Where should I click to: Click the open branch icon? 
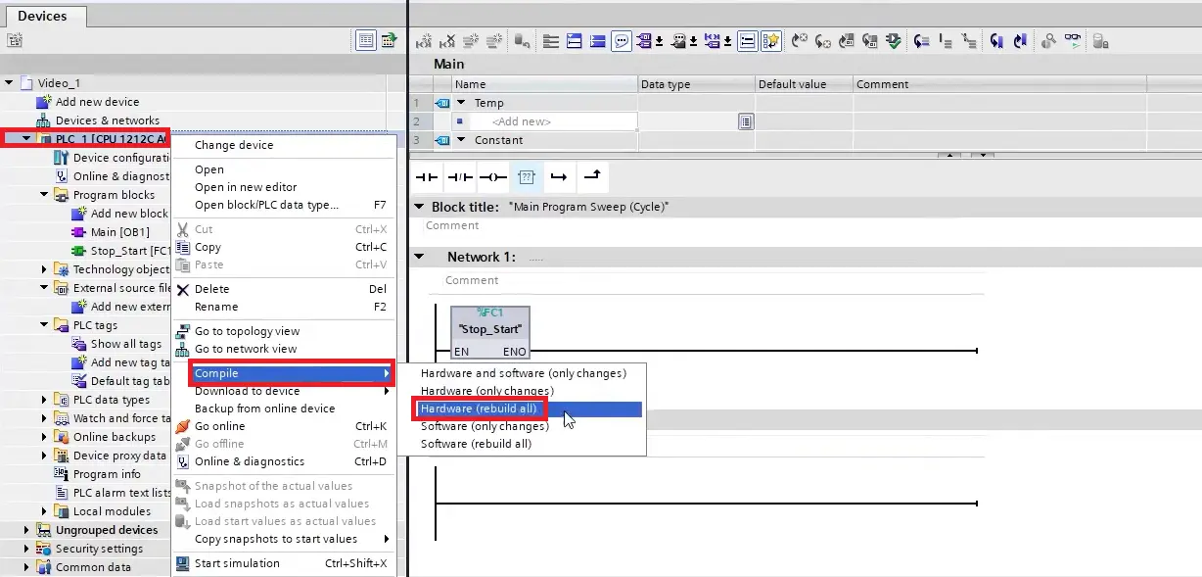[x=559, y=177]
